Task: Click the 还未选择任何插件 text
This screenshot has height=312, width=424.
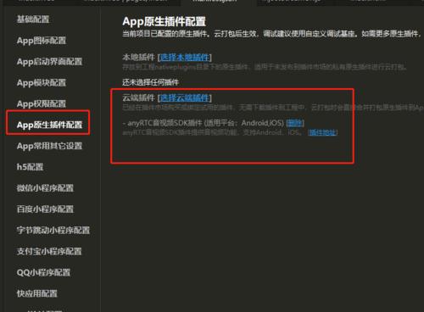Action: (x=150, y=82)
